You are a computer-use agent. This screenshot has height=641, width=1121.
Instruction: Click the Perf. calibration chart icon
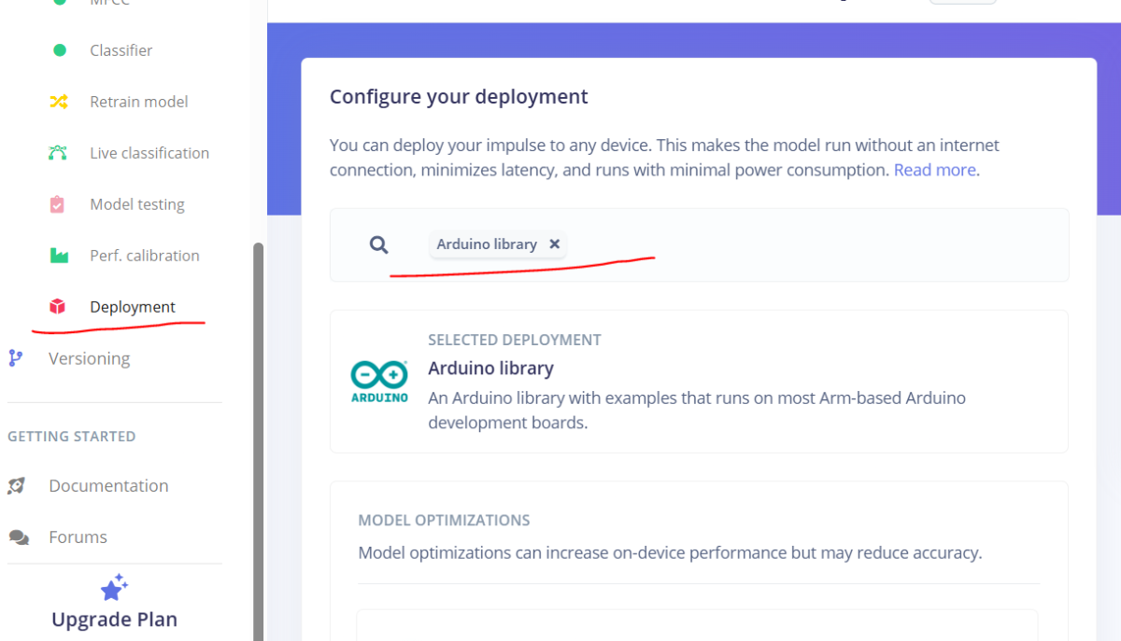[59, 256]
